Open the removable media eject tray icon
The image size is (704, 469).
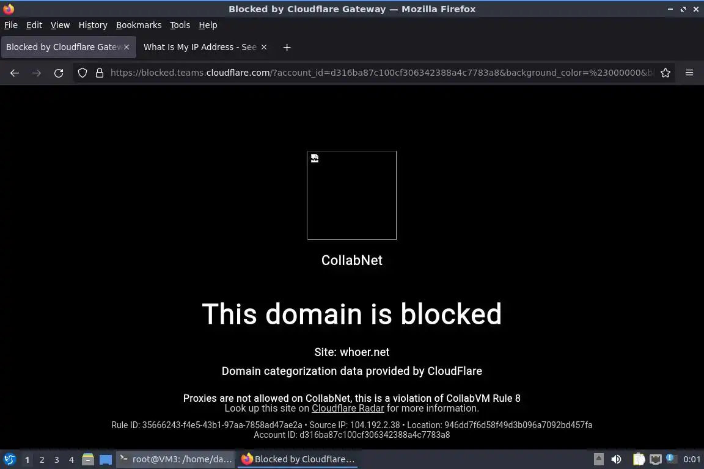[x=598, y=459]
